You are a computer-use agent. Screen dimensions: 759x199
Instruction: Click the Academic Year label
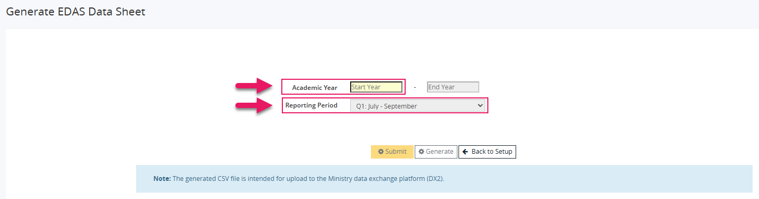(315, 87)
